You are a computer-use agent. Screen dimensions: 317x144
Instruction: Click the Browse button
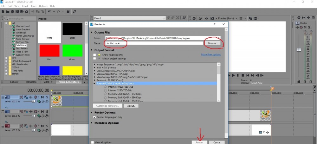pos(212,43)
